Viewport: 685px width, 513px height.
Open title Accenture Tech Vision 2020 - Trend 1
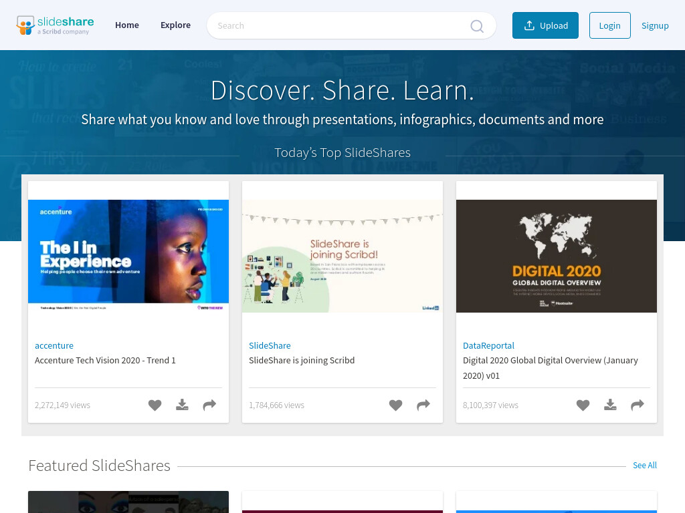coord(105,360)
